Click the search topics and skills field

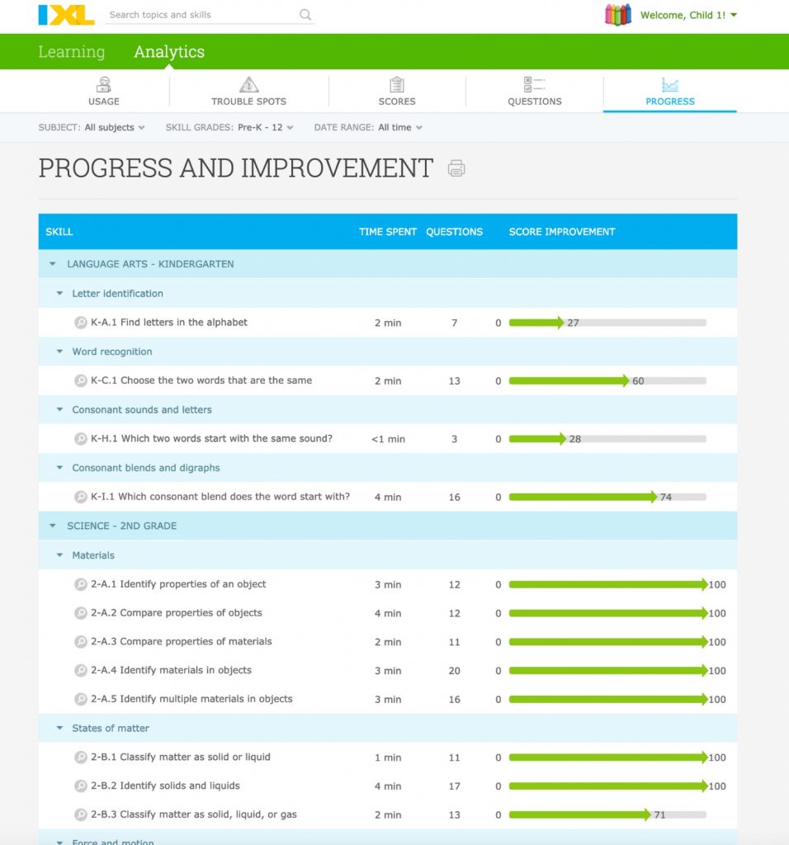[202, 15]
